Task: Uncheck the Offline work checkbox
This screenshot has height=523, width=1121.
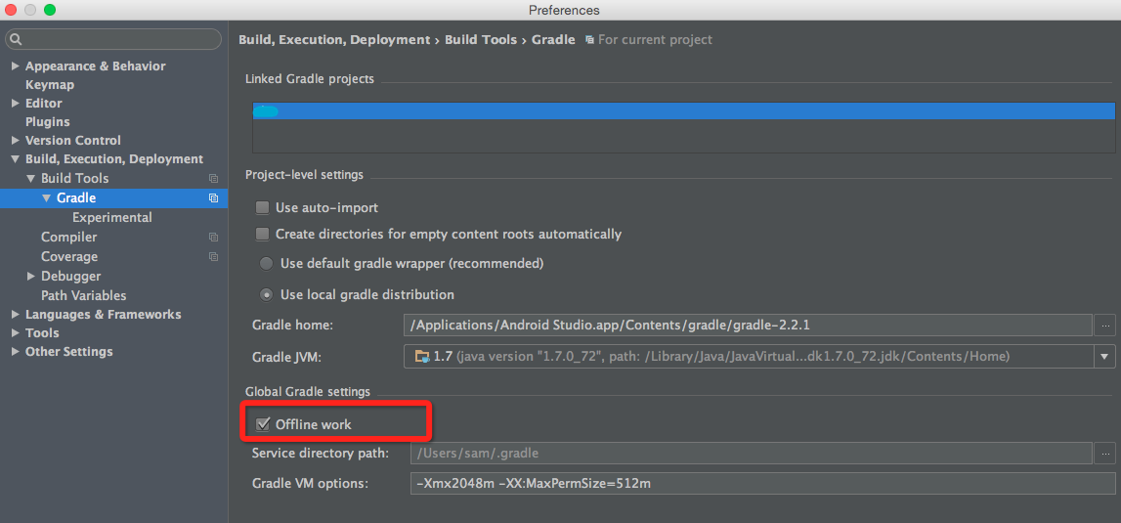Action: (x=262, y=424)
